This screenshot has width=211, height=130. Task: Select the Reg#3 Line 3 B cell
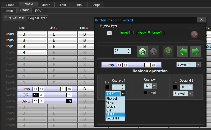coord(86,47)
